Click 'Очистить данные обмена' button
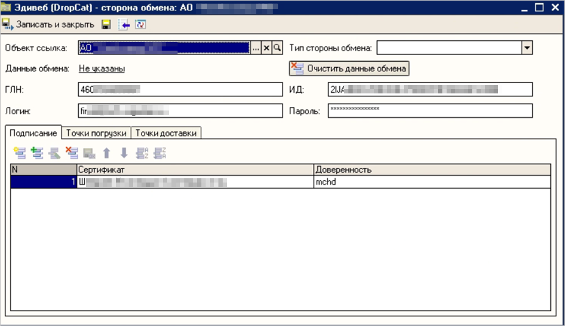This screenshot has height=326, width=565. point(349,68)
